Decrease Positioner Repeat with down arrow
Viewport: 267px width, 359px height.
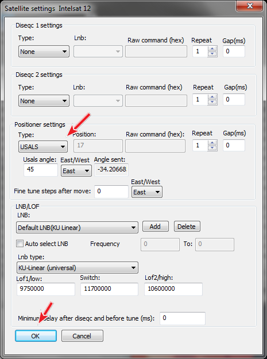212,148
